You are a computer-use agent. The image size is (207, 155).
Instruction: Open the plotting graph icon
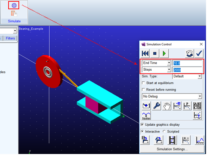coord(199,140)
